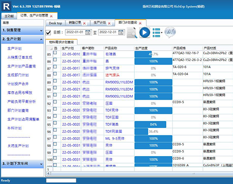Tick the checkbox in row 93
This screenshot has height=184, width=233.
pos(55,109)
